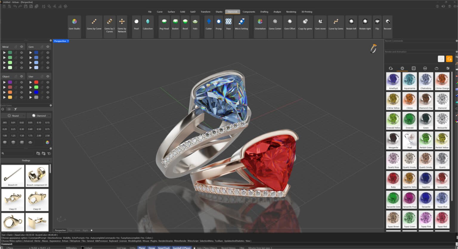Viewport: 458px width, 249px height.
Task: Toggle visibility of the Gem layer group
Action: [x=48, y=47]
